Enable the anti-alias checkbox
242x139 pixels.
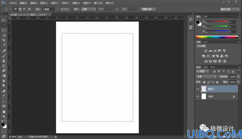[x=58, y=9]
